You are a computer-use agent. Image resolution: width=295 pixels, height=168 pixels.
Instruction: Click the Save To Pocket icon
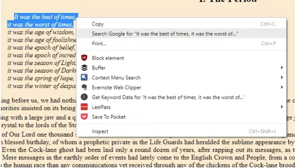point(84,117)
